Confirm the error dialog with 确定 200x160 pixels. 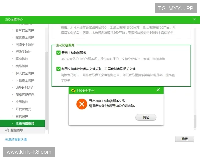pos(146,117)
